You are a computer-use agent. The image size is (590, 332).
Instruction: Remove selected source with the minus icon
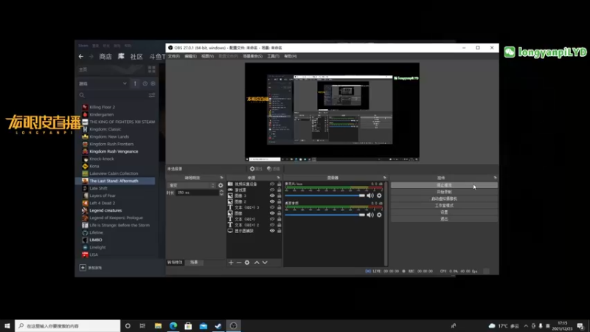(239, 263)
